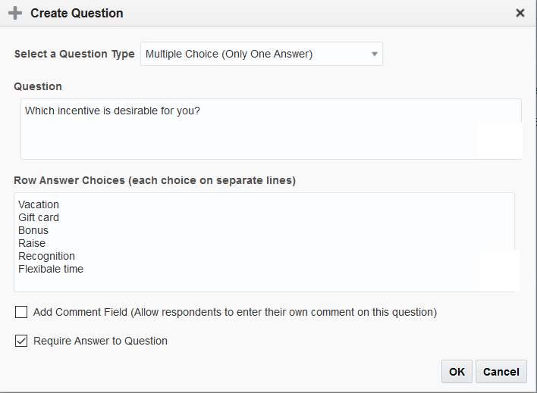Click the 'Gift card' answer line
537x393 pixels.
39,217
